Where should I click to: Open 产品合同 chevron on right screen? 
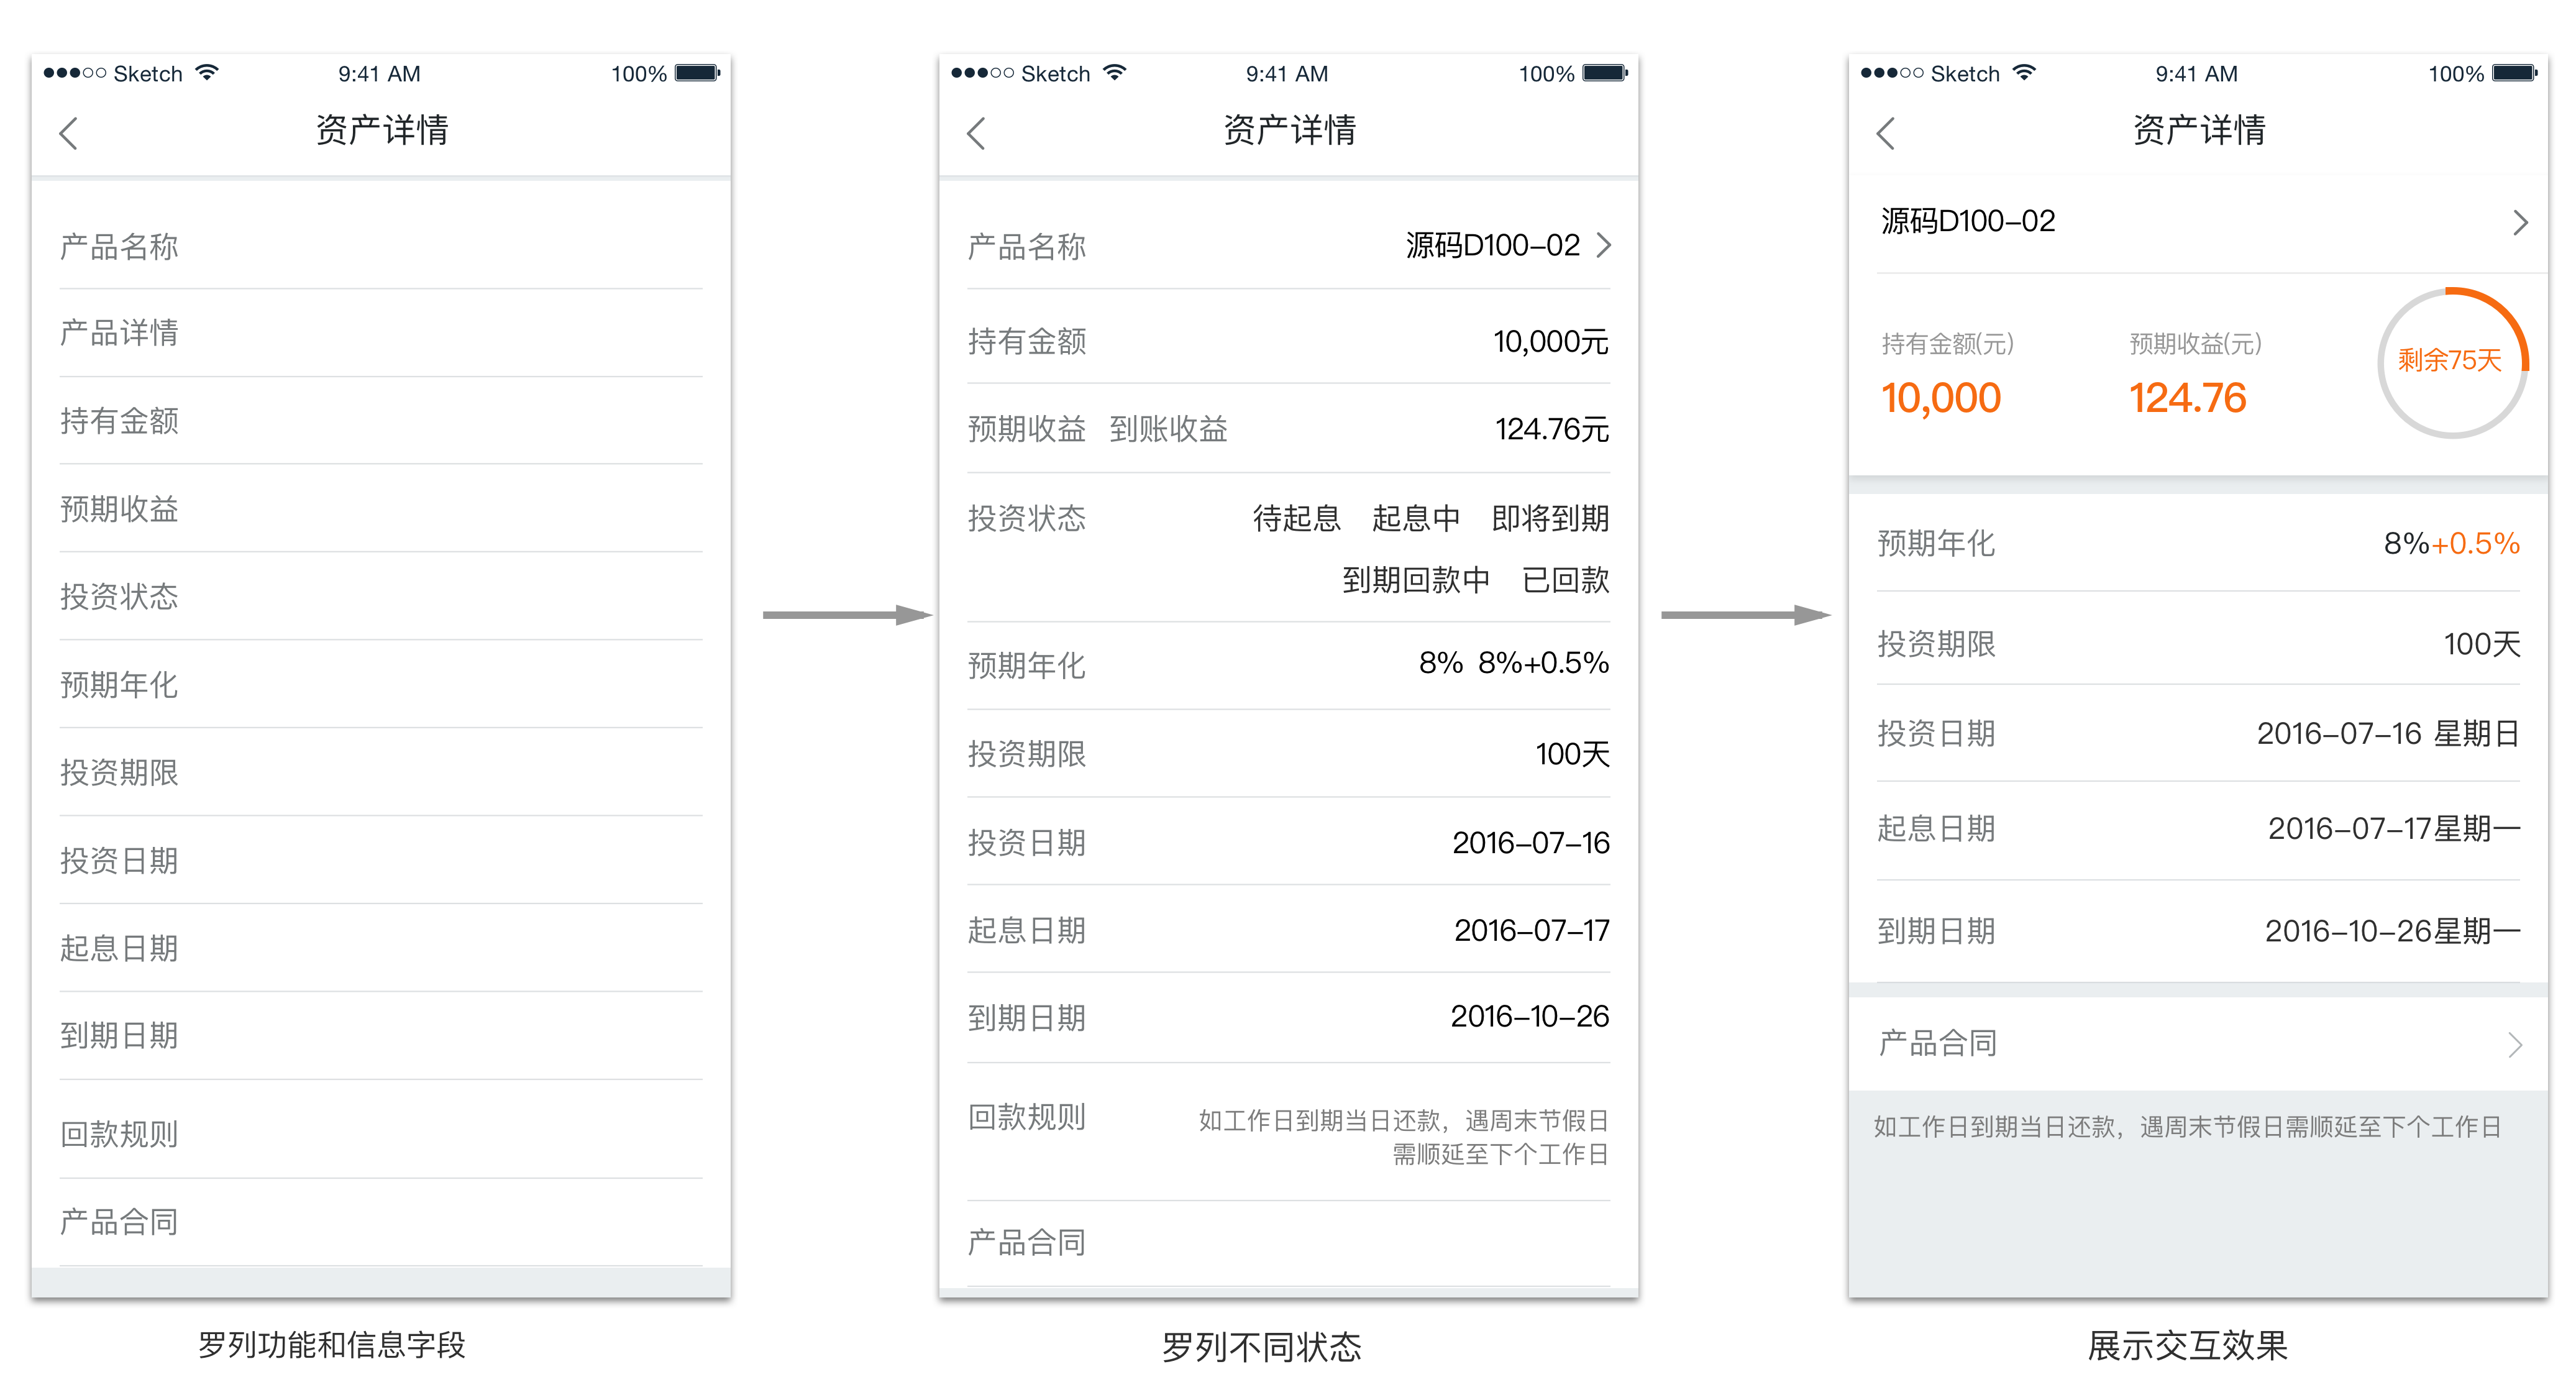2515,1045
